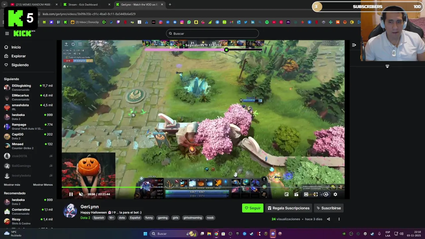Open recommended channel Conterstine

28,211
